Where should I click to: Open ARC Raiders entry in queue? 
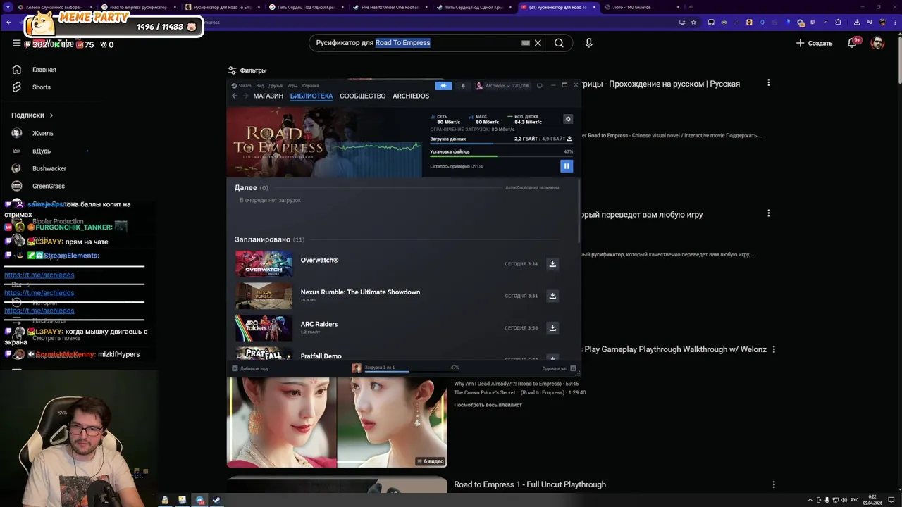click(319, 324)
